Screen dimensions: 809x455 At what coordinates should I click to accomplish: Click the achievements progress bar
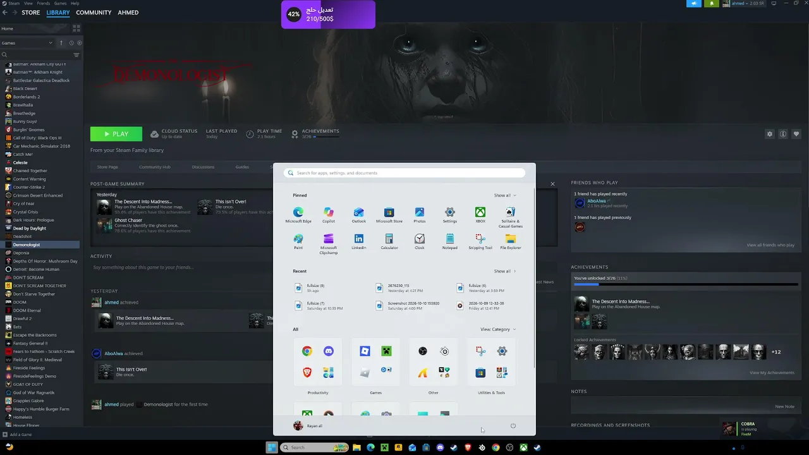click(684, 285)
